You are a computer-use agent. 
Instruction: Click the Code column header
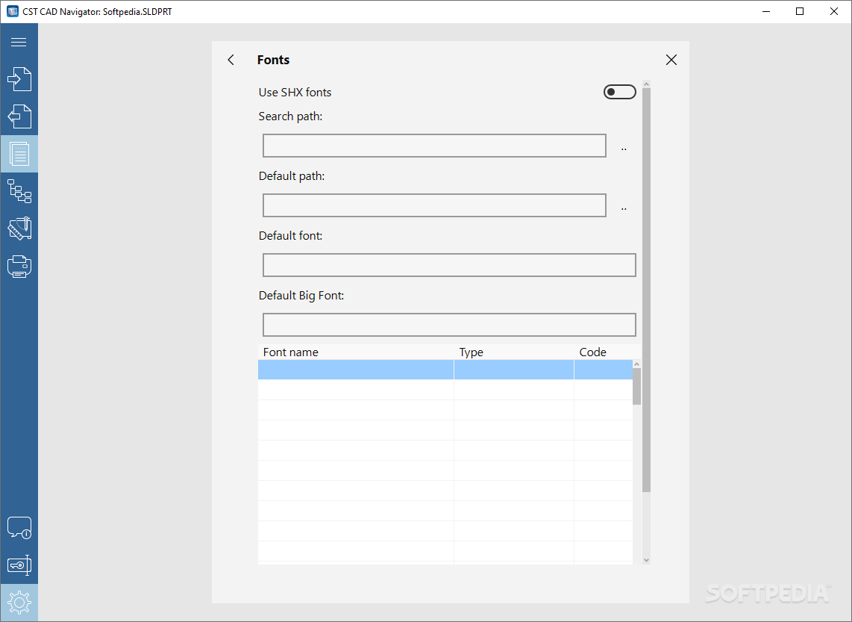click(607, 352)
